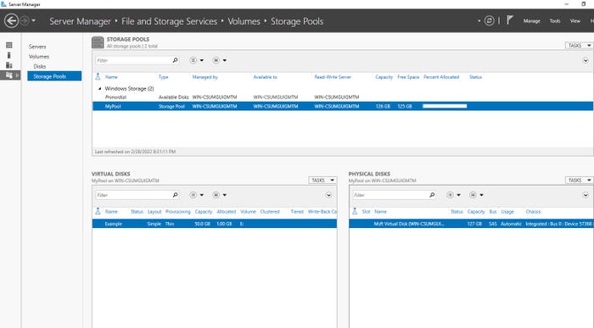This screenshot has width=594, height=328.
Task: Open the Tools menu
Action: pyautogui.click(x=555, y=21)
